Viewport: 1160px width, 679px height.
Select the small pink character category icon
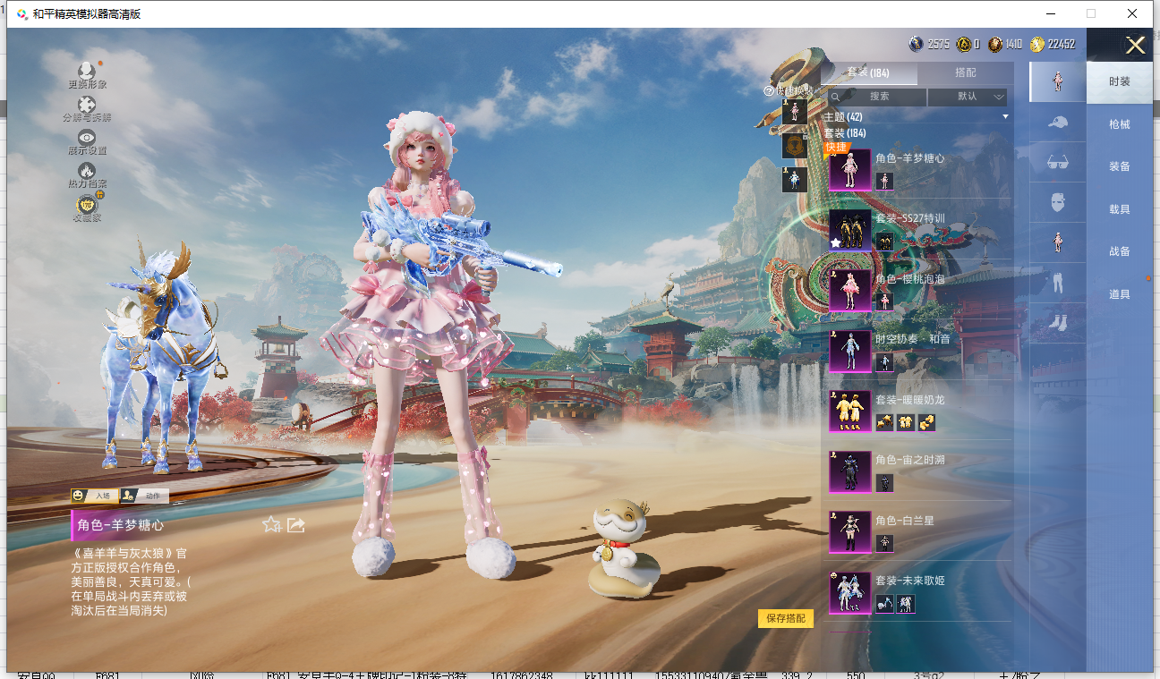[1057, 242]
